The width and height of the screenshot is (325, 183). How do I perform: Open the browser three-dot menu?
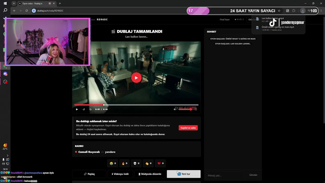(x=321, y=11)
